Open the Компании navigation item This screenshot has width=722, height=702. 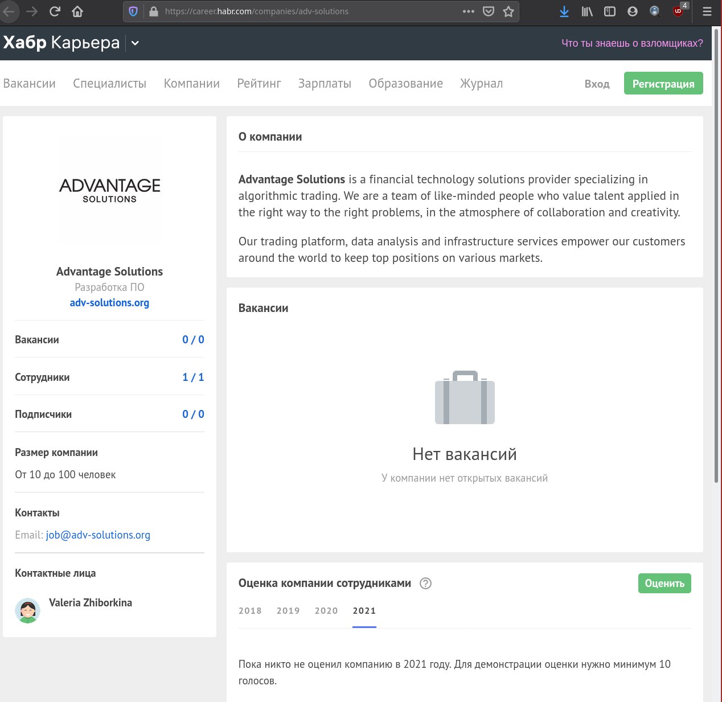click(191, 84)
